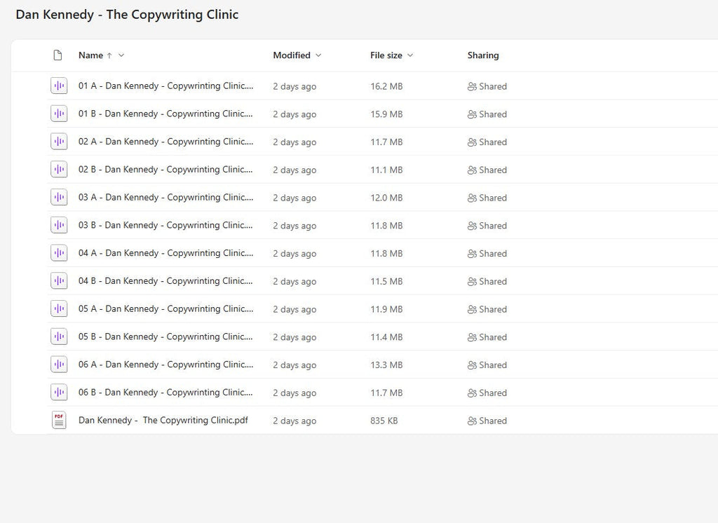
Task: Sort by the File size column header
Action: (386, 55)
